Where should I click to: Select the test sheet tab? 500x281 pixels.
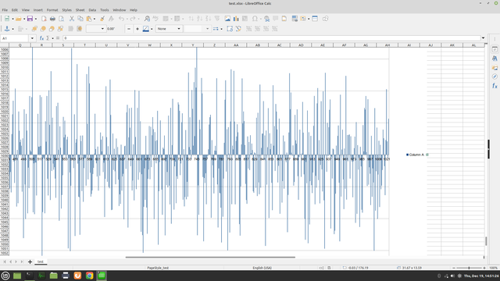(41, 261)
